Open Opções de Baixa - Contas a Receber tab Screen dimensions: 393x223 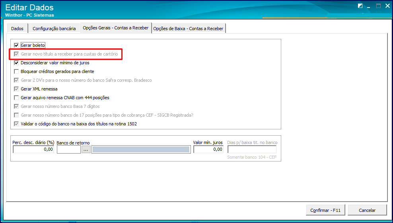click(188, 29)
